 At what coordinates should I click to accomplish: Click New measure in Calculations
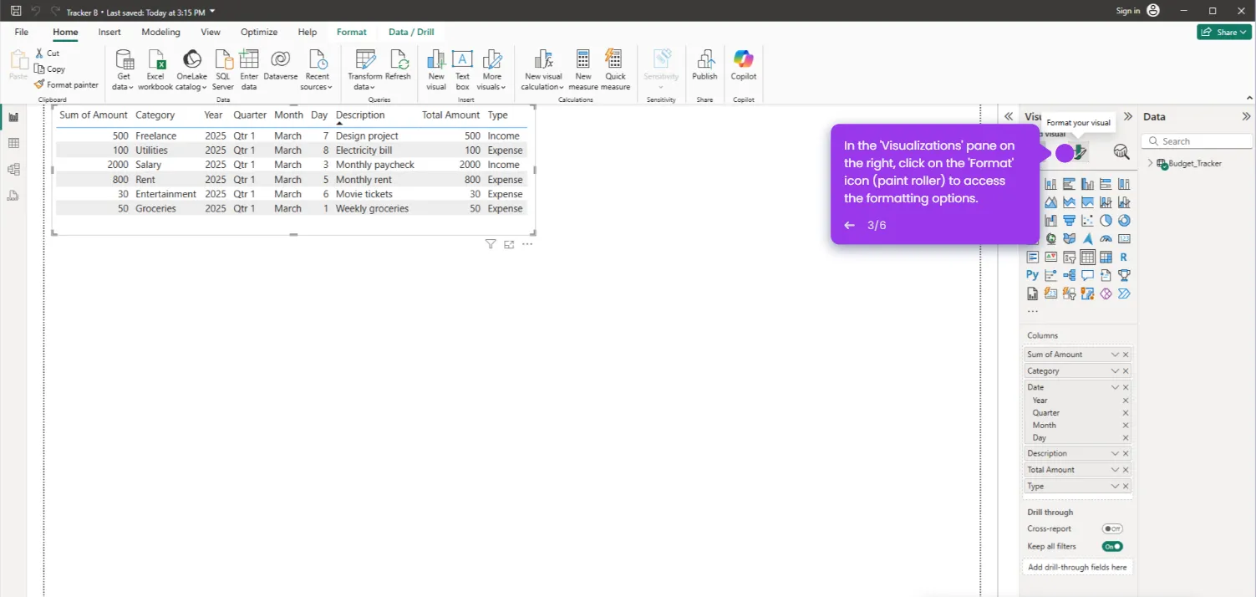583,69
